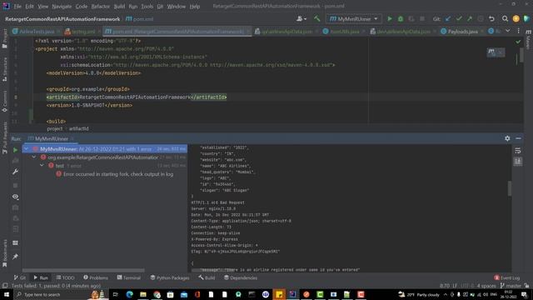Screen dimensions: 533x300
Task: Pin the Run tab with pin icon
Action: tap(15, 257)
